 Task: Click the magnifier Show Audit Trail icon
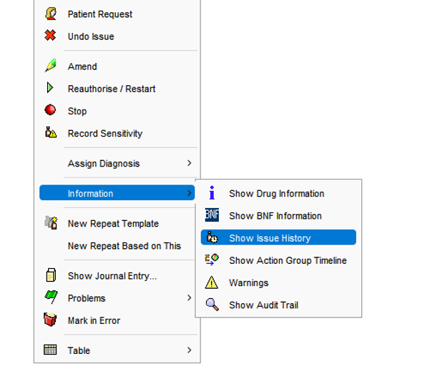[x=212, y=305]
